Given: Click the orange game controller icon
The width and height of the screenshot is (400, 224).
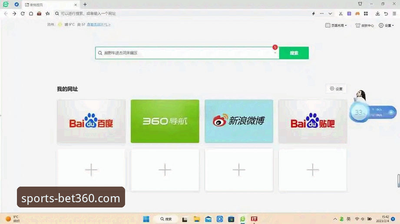Looking at the screenshot, I should coord(357,13).
